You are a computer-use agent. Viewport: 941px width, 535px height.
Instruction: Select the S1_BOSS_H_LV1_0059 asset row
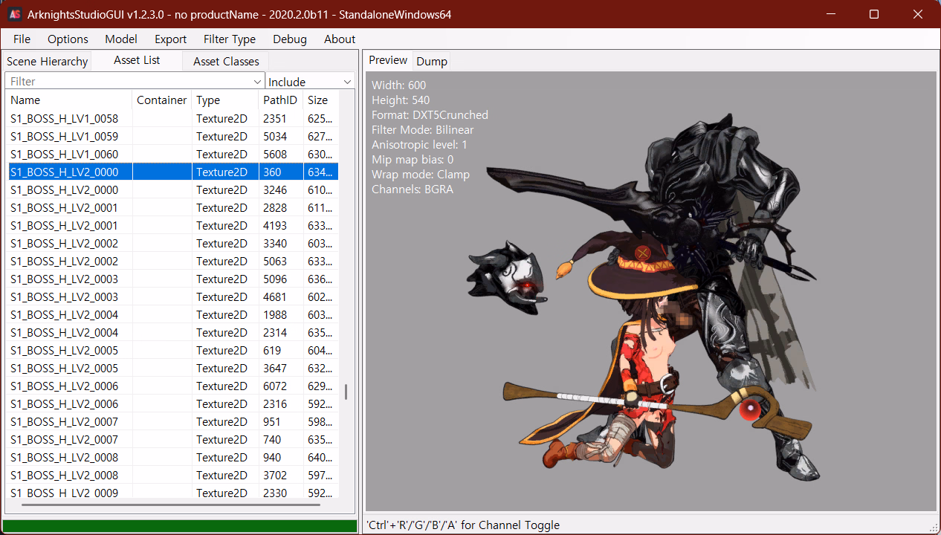tap(173, 136)
